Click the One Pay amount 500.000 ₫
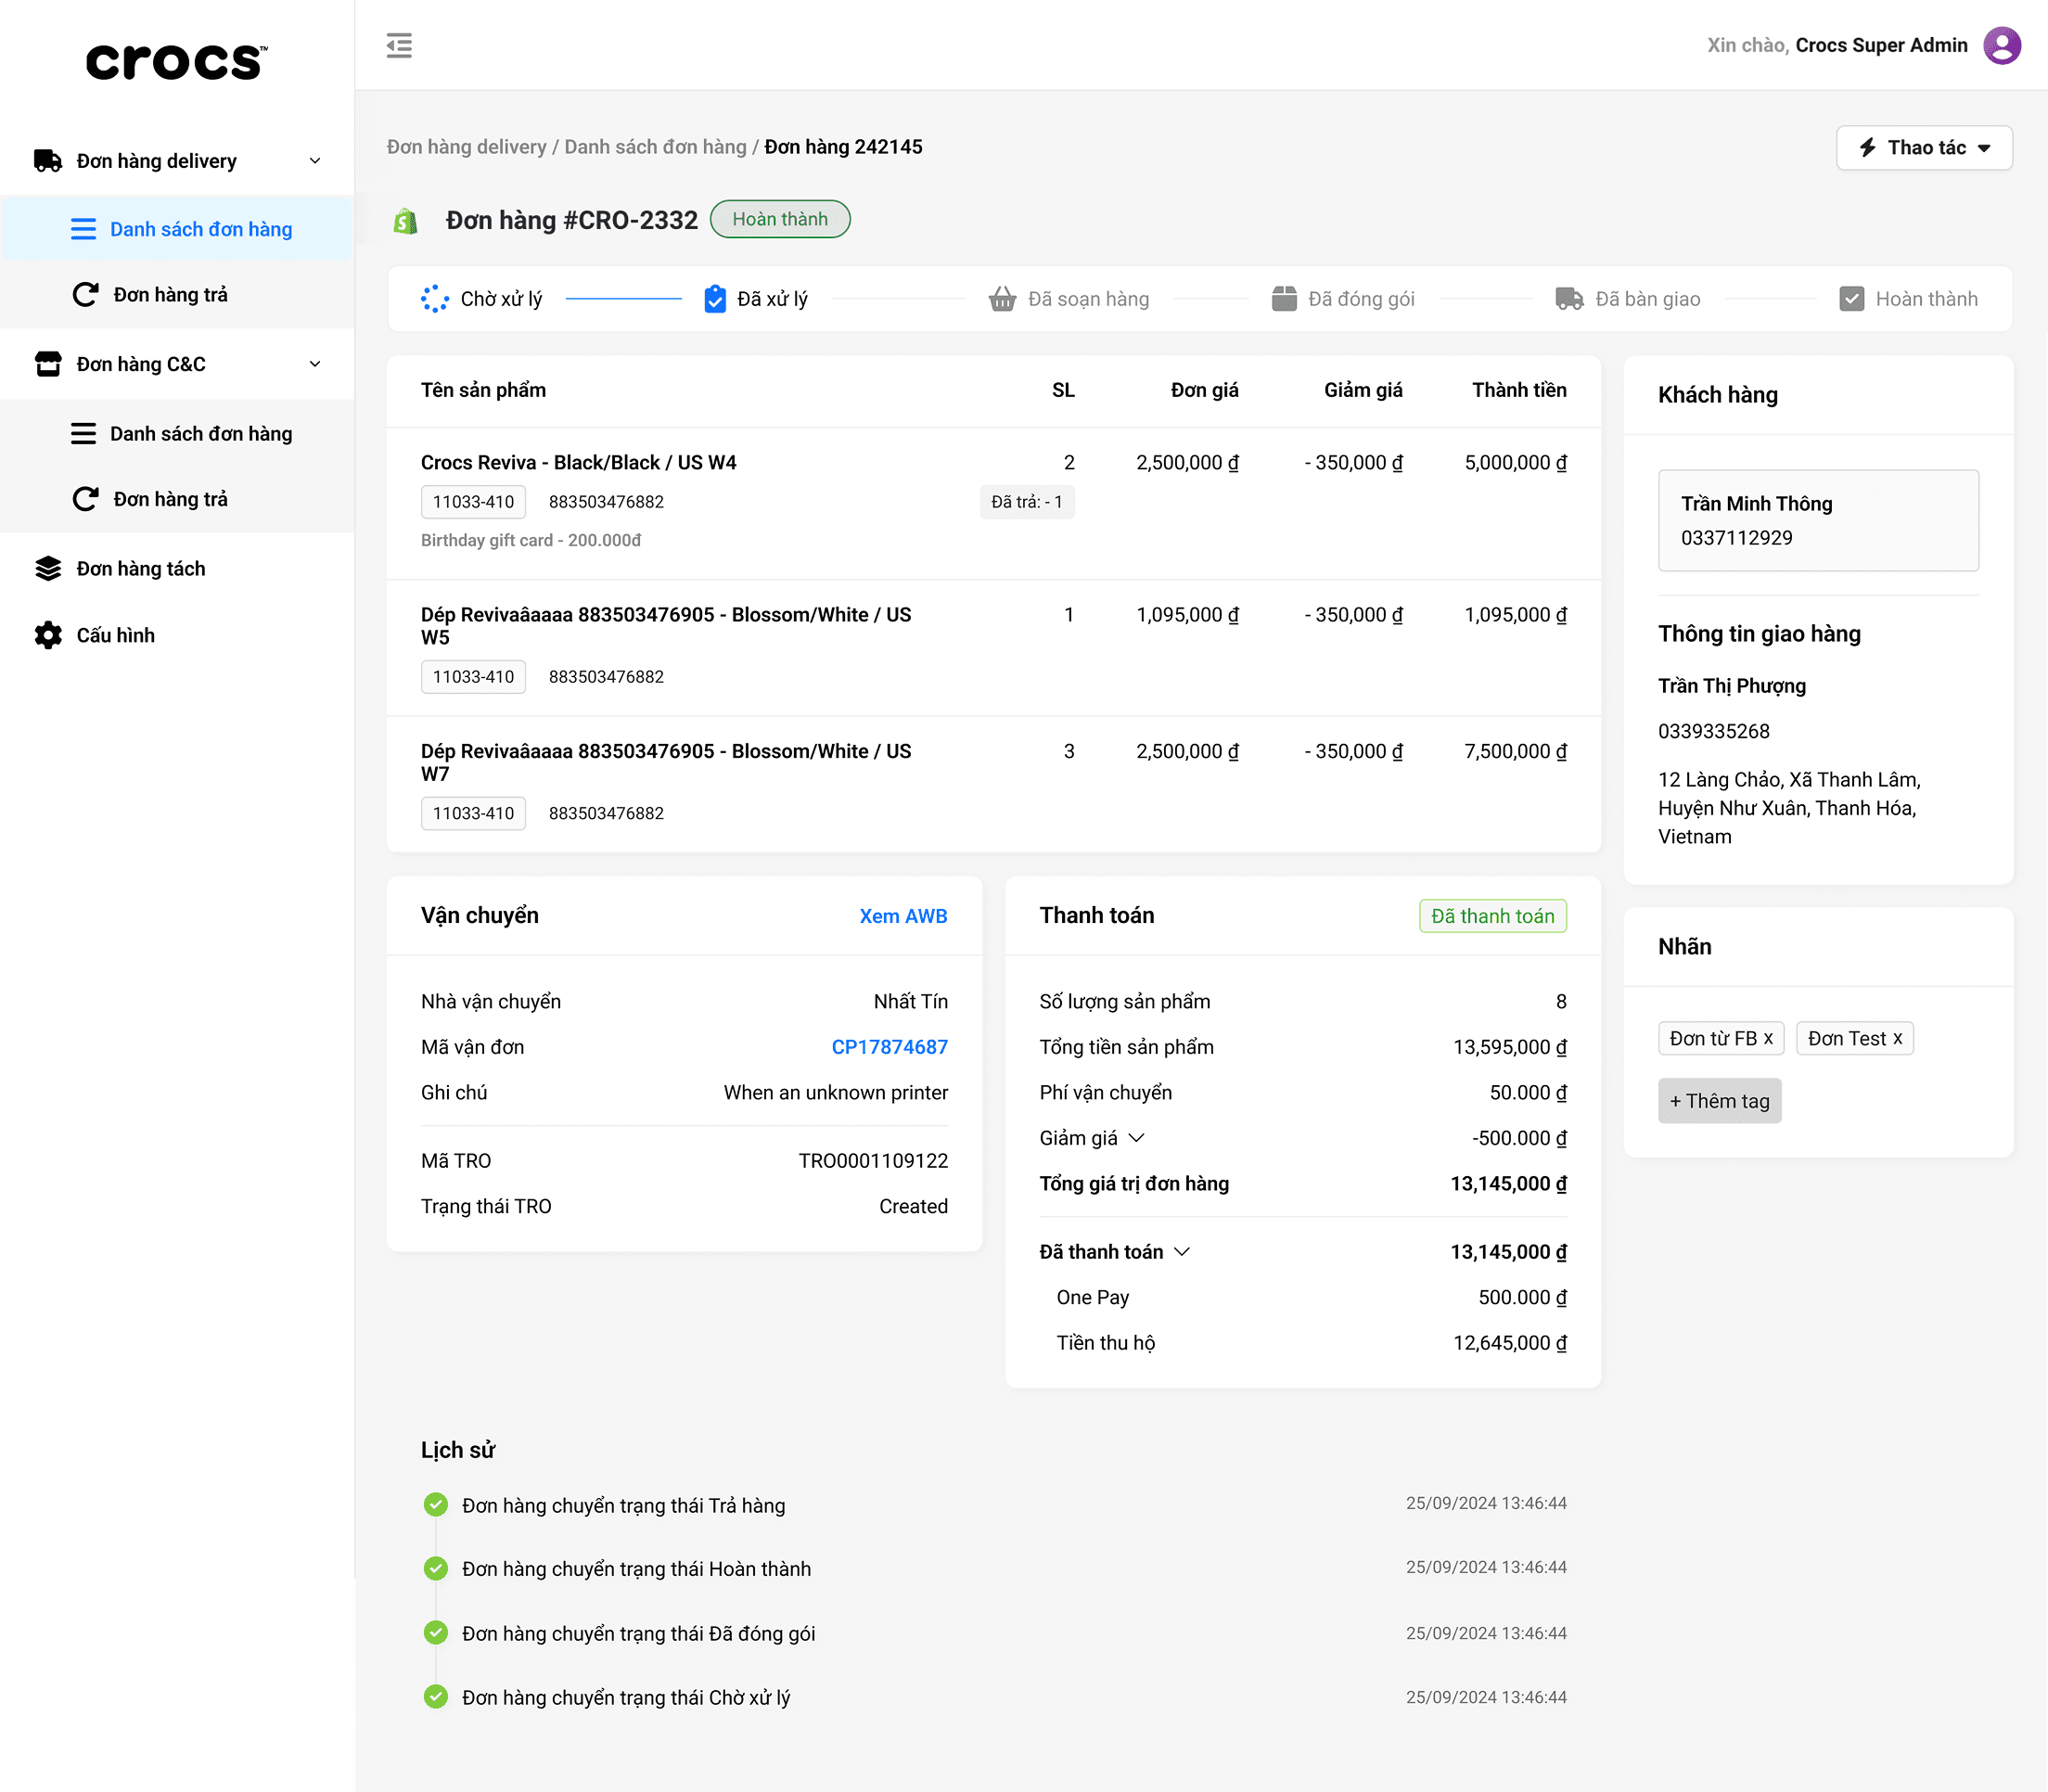Image resolution: width=2048 pixels, height=1792 pixels. (1522, 1298)
